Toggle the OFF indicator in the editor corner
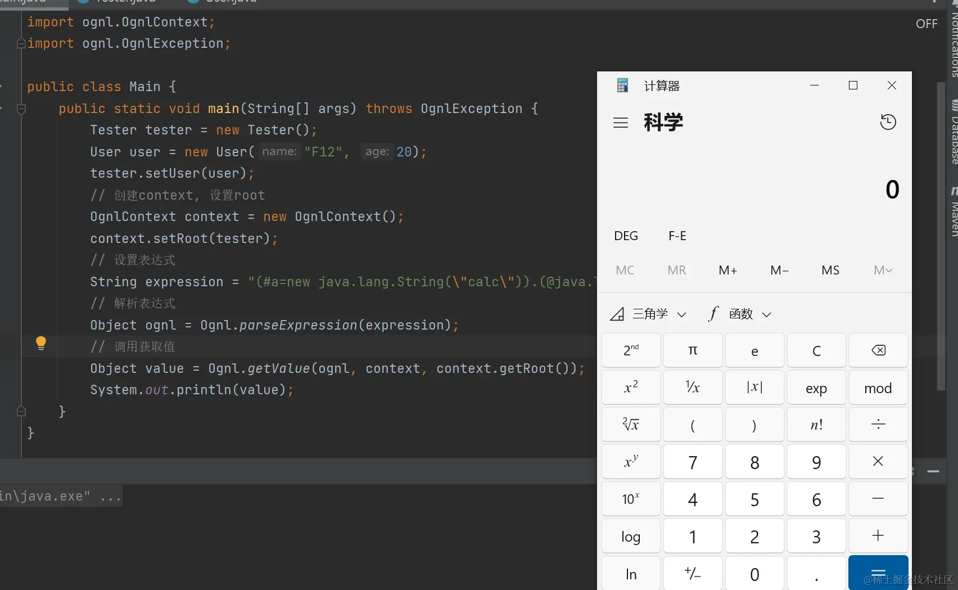Viewport: 958px width, 590px height. (927, 24)
